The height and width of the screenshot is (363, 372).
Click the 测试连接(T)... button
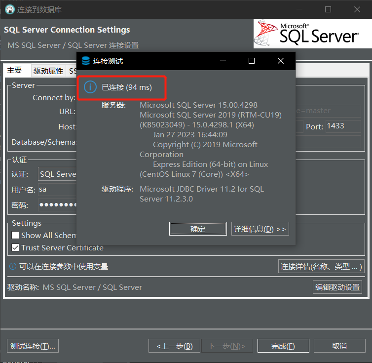[x=33, y=346]
